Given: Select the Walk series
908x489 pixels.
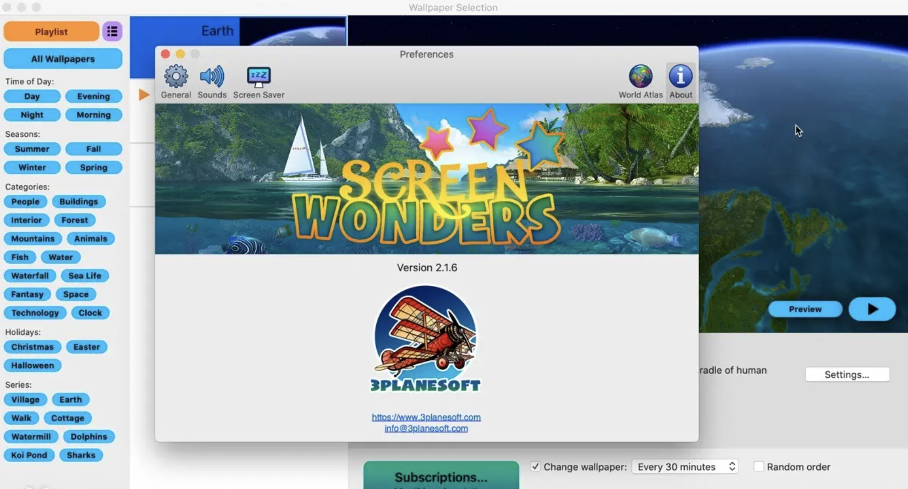Looking at the screenshot, I should 21,418.
